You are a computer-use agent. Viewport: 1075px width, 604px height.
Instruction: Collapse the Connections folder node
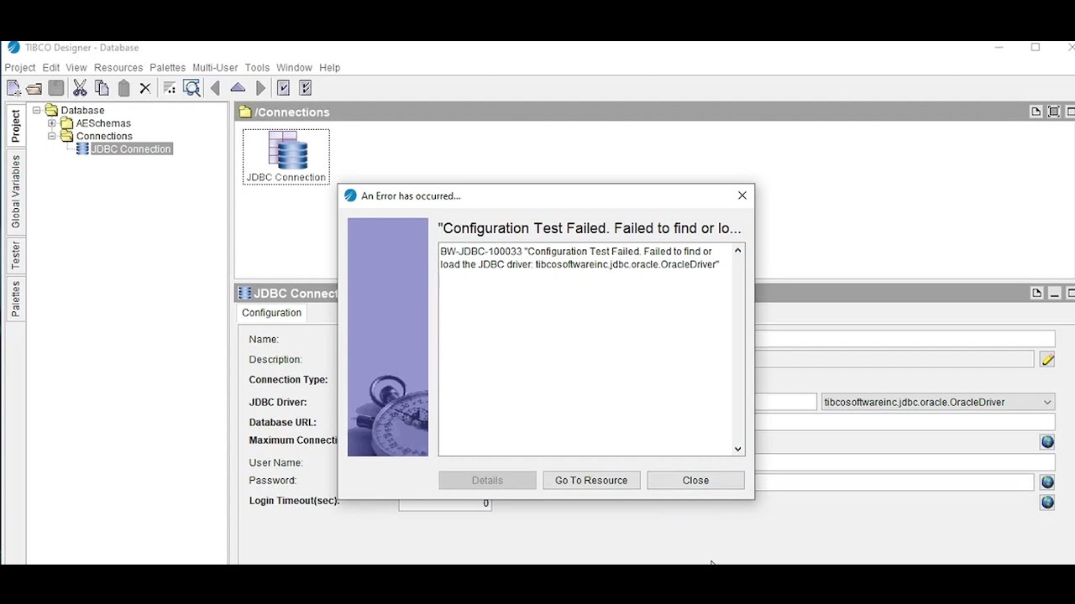(x=51, y=136)
